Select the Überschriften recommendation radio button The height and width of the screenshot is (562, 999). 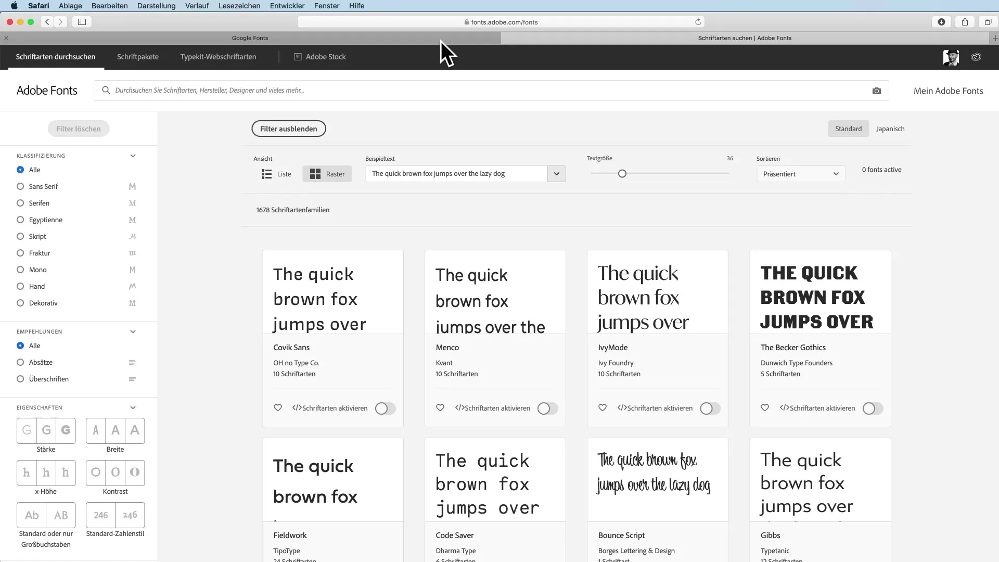pos(20,379)
